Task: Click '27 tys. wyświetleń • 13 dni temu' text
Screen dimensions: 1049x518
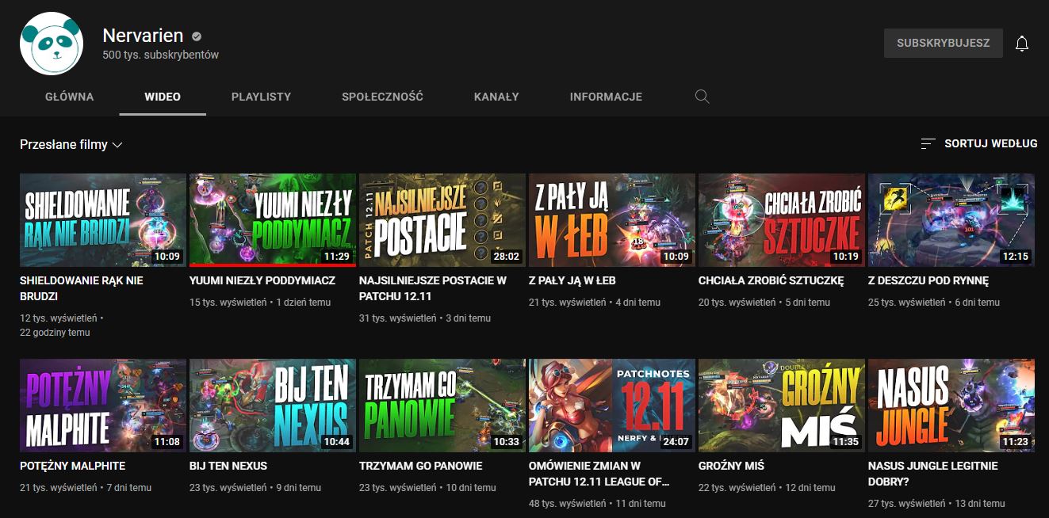Action: point(936,503)
